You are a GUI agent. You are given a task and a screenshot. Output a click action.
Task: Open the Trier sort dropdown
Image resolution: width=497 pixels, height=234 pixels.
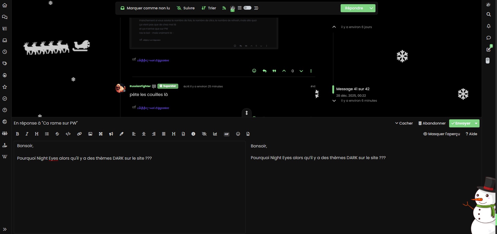[209, 8]
